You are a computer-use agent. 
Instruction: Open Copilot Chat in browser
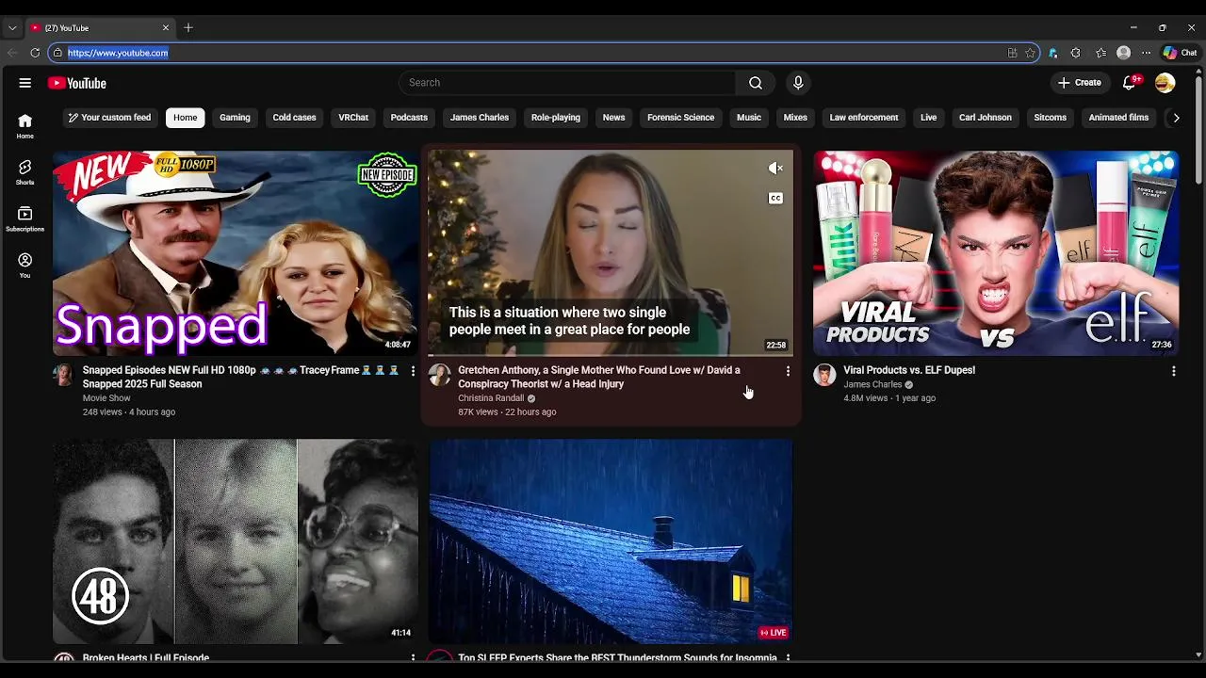tap(1180, 53)
